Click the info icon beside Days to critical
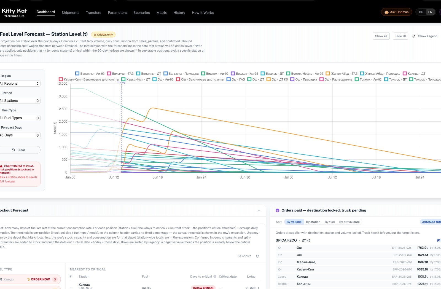This screenshot has width=441, height=289. 215,277
